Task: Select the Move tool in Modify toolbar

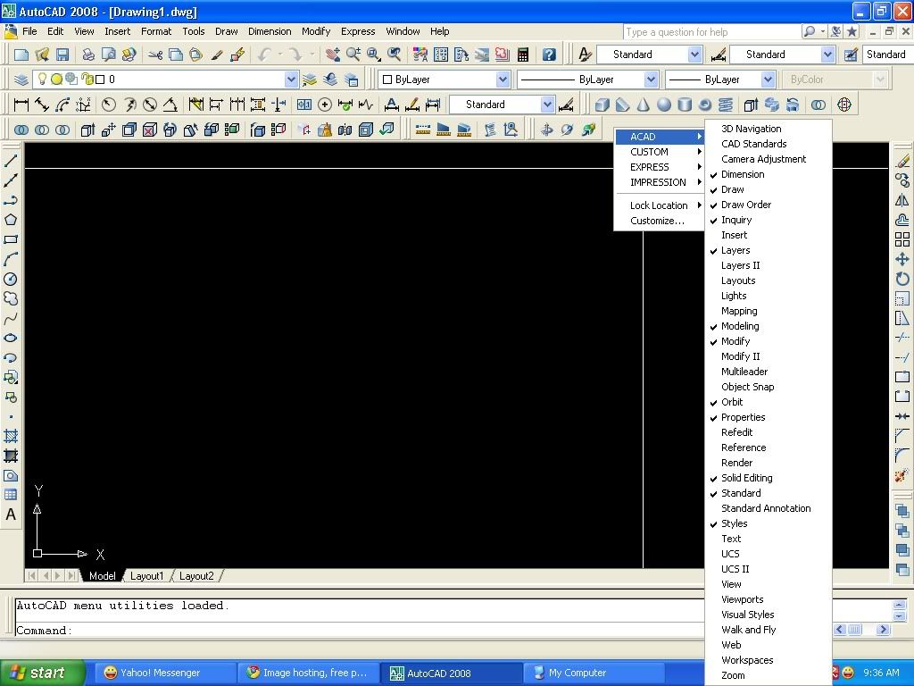Action: point(902,260)
